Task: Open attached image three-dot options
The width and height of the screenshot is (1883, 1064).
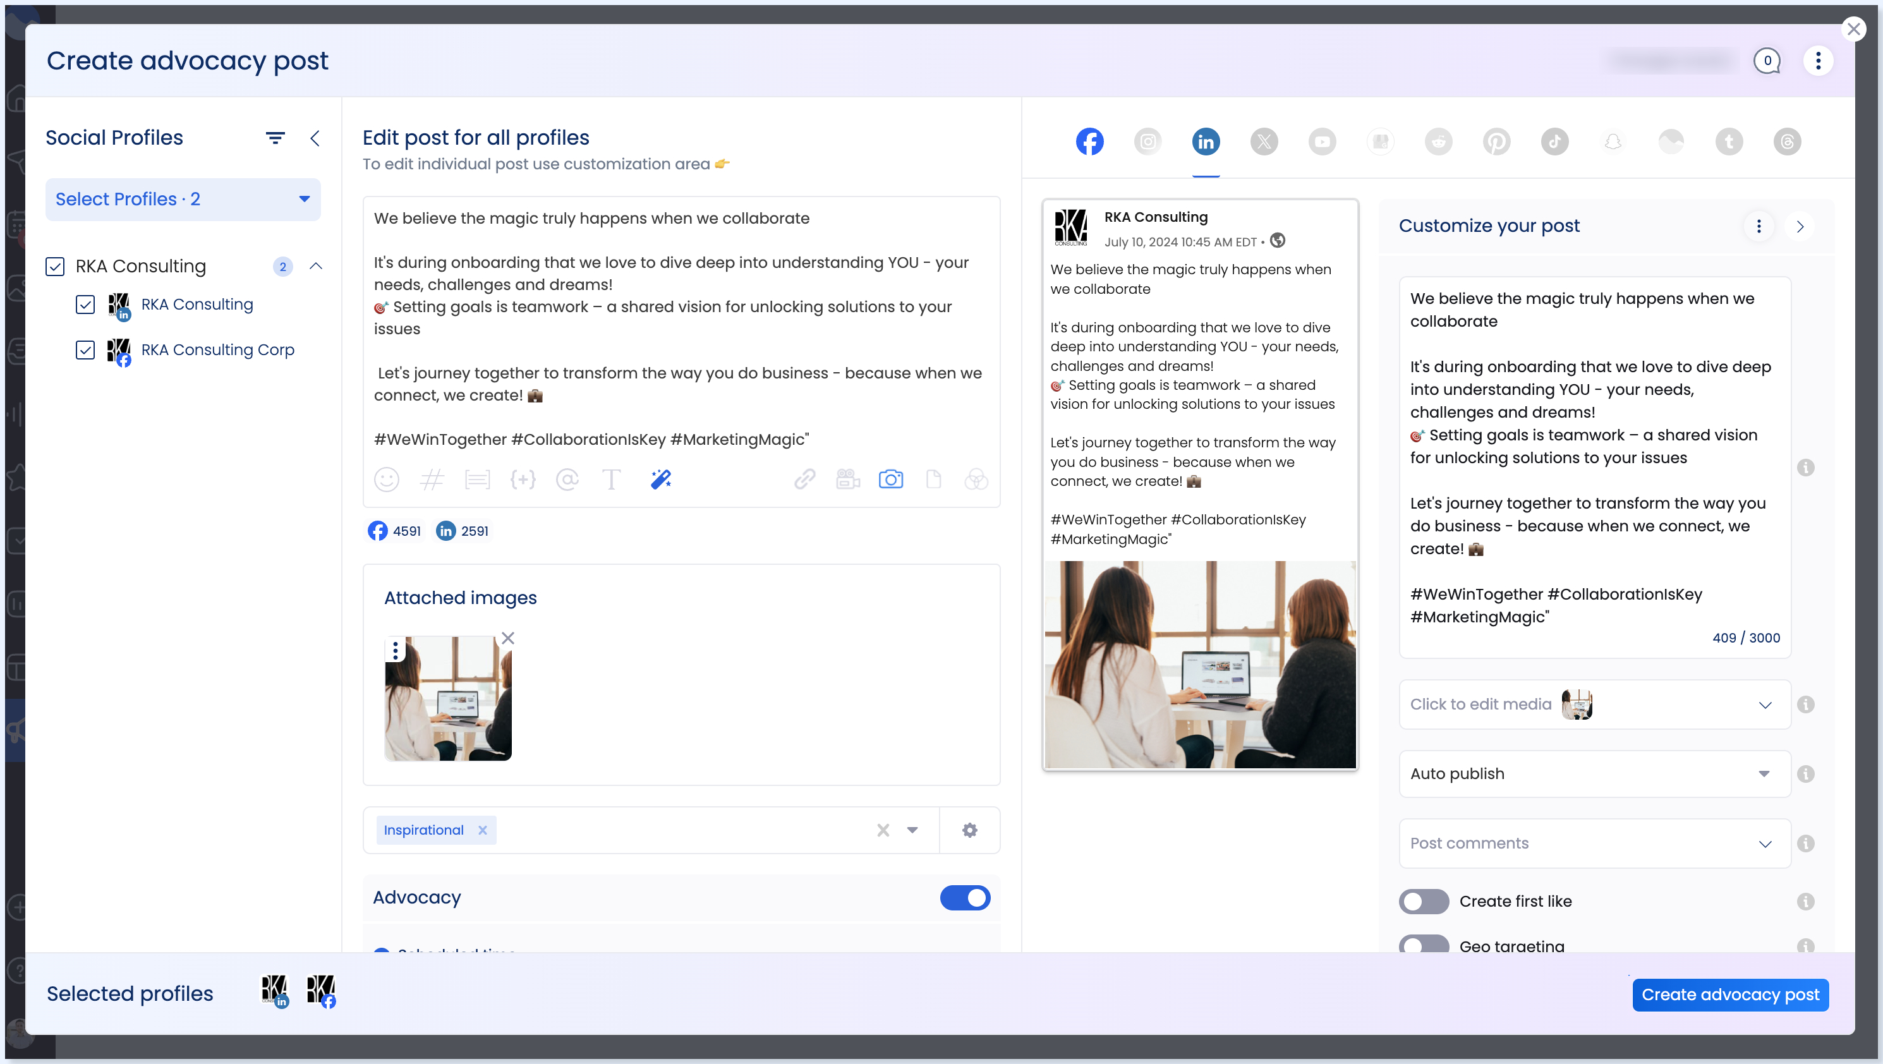Action: [396, 650]
